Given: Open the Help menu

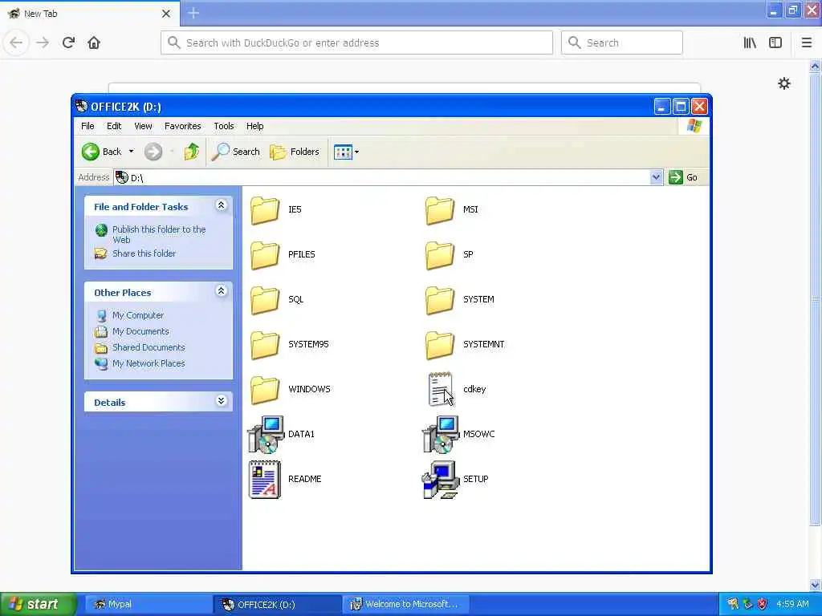Looking at the screenshot, I should [x=254, y=126].
